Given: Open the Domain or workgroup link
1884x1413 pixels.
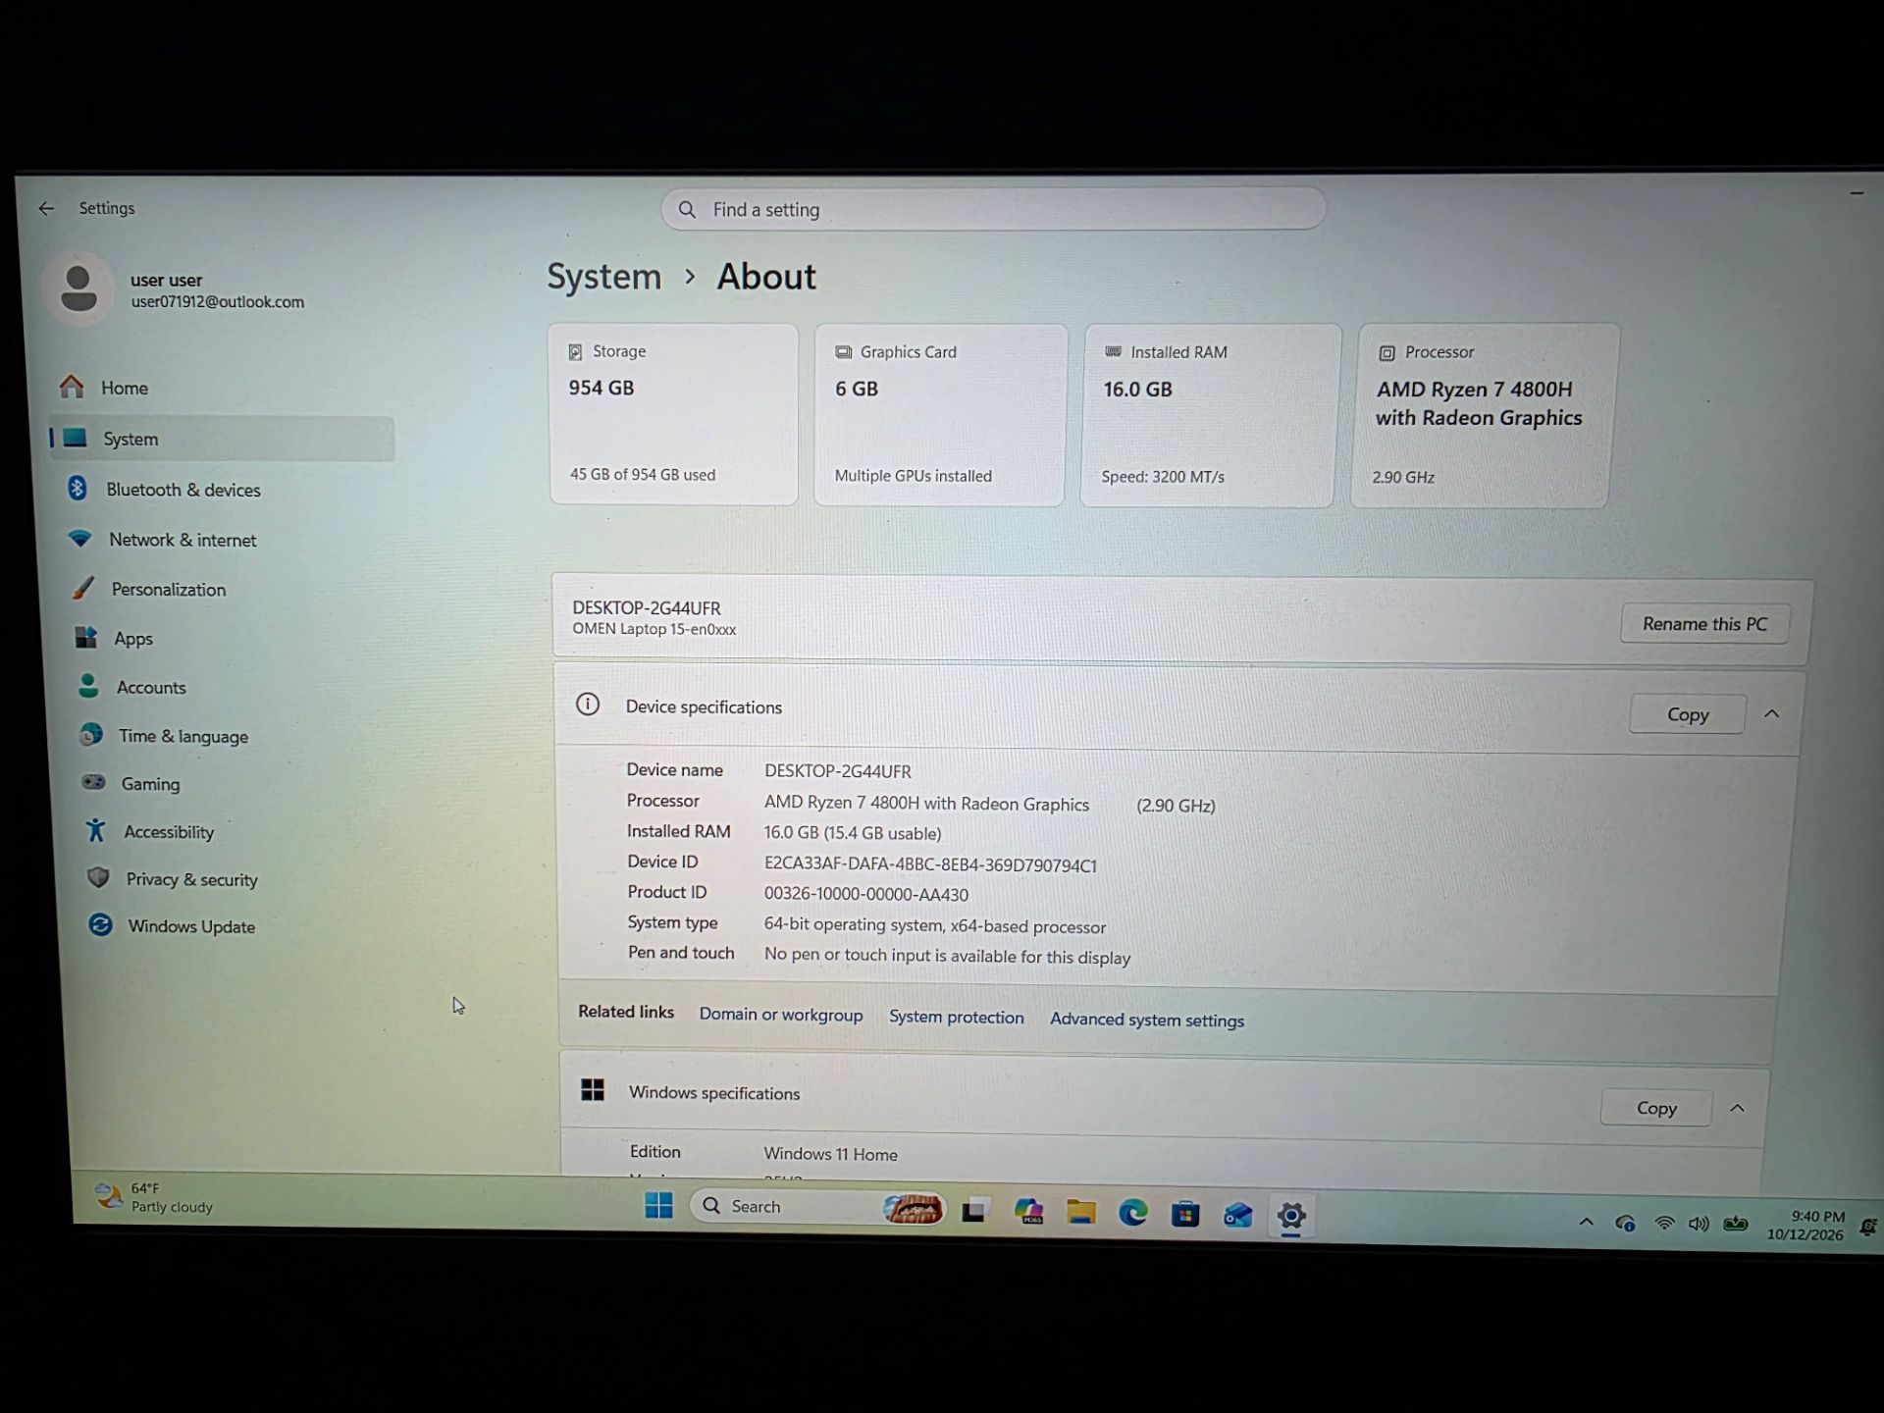Looking at the screenshot, I should tap(781, 1015).
